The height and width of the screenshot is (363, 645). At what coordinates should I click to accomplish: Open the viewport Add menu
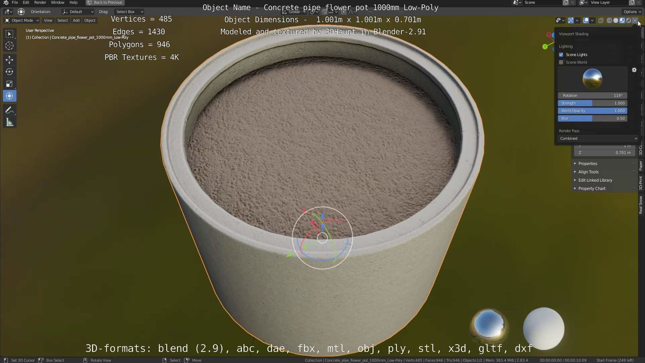click(76, 21)
